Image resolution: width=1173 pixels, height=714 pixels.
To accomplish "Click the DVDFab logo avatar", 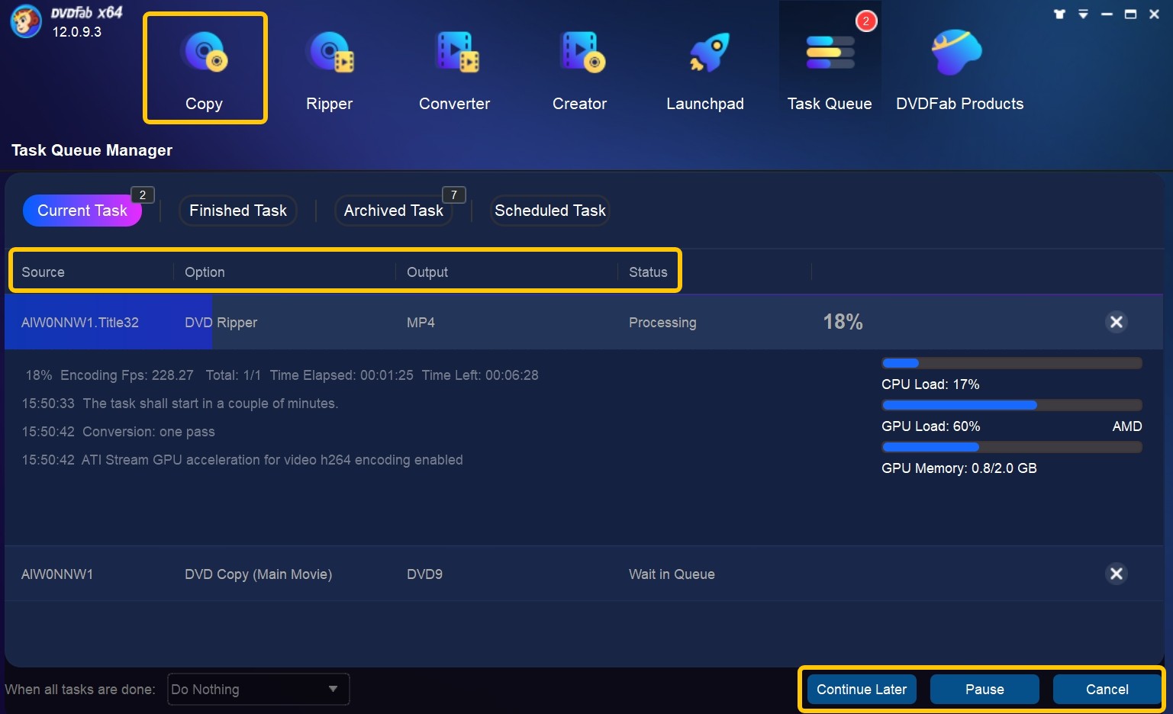I will (25, 21).
